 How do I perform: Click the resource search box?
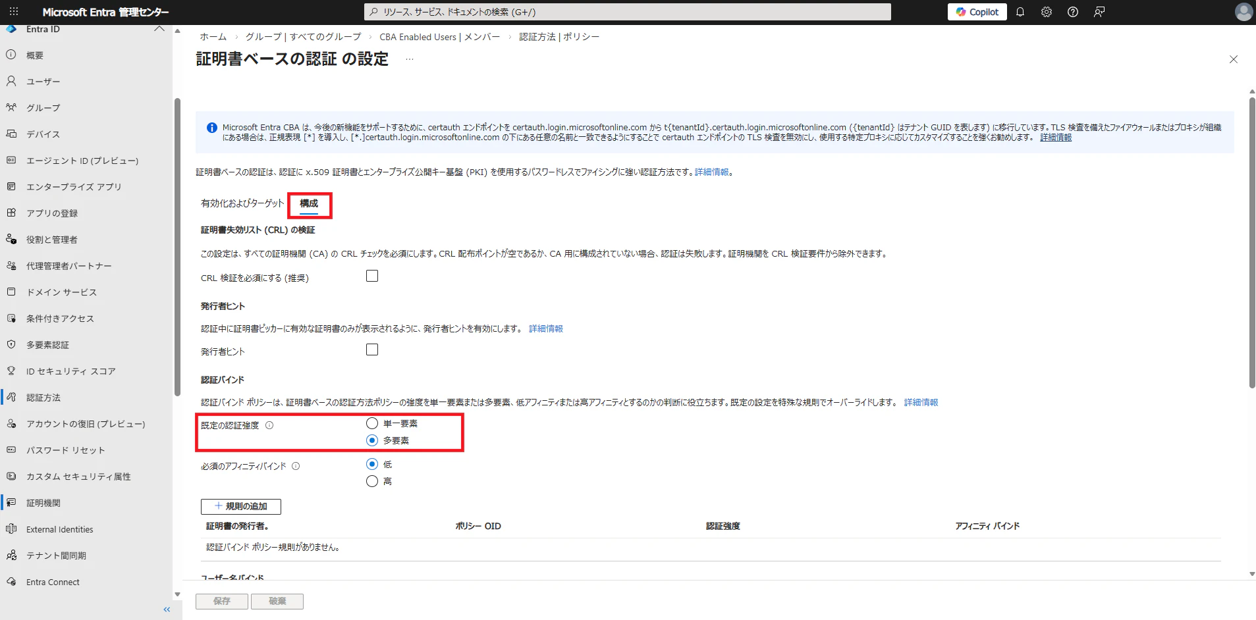pyautogui.click(x=628, y=12)
